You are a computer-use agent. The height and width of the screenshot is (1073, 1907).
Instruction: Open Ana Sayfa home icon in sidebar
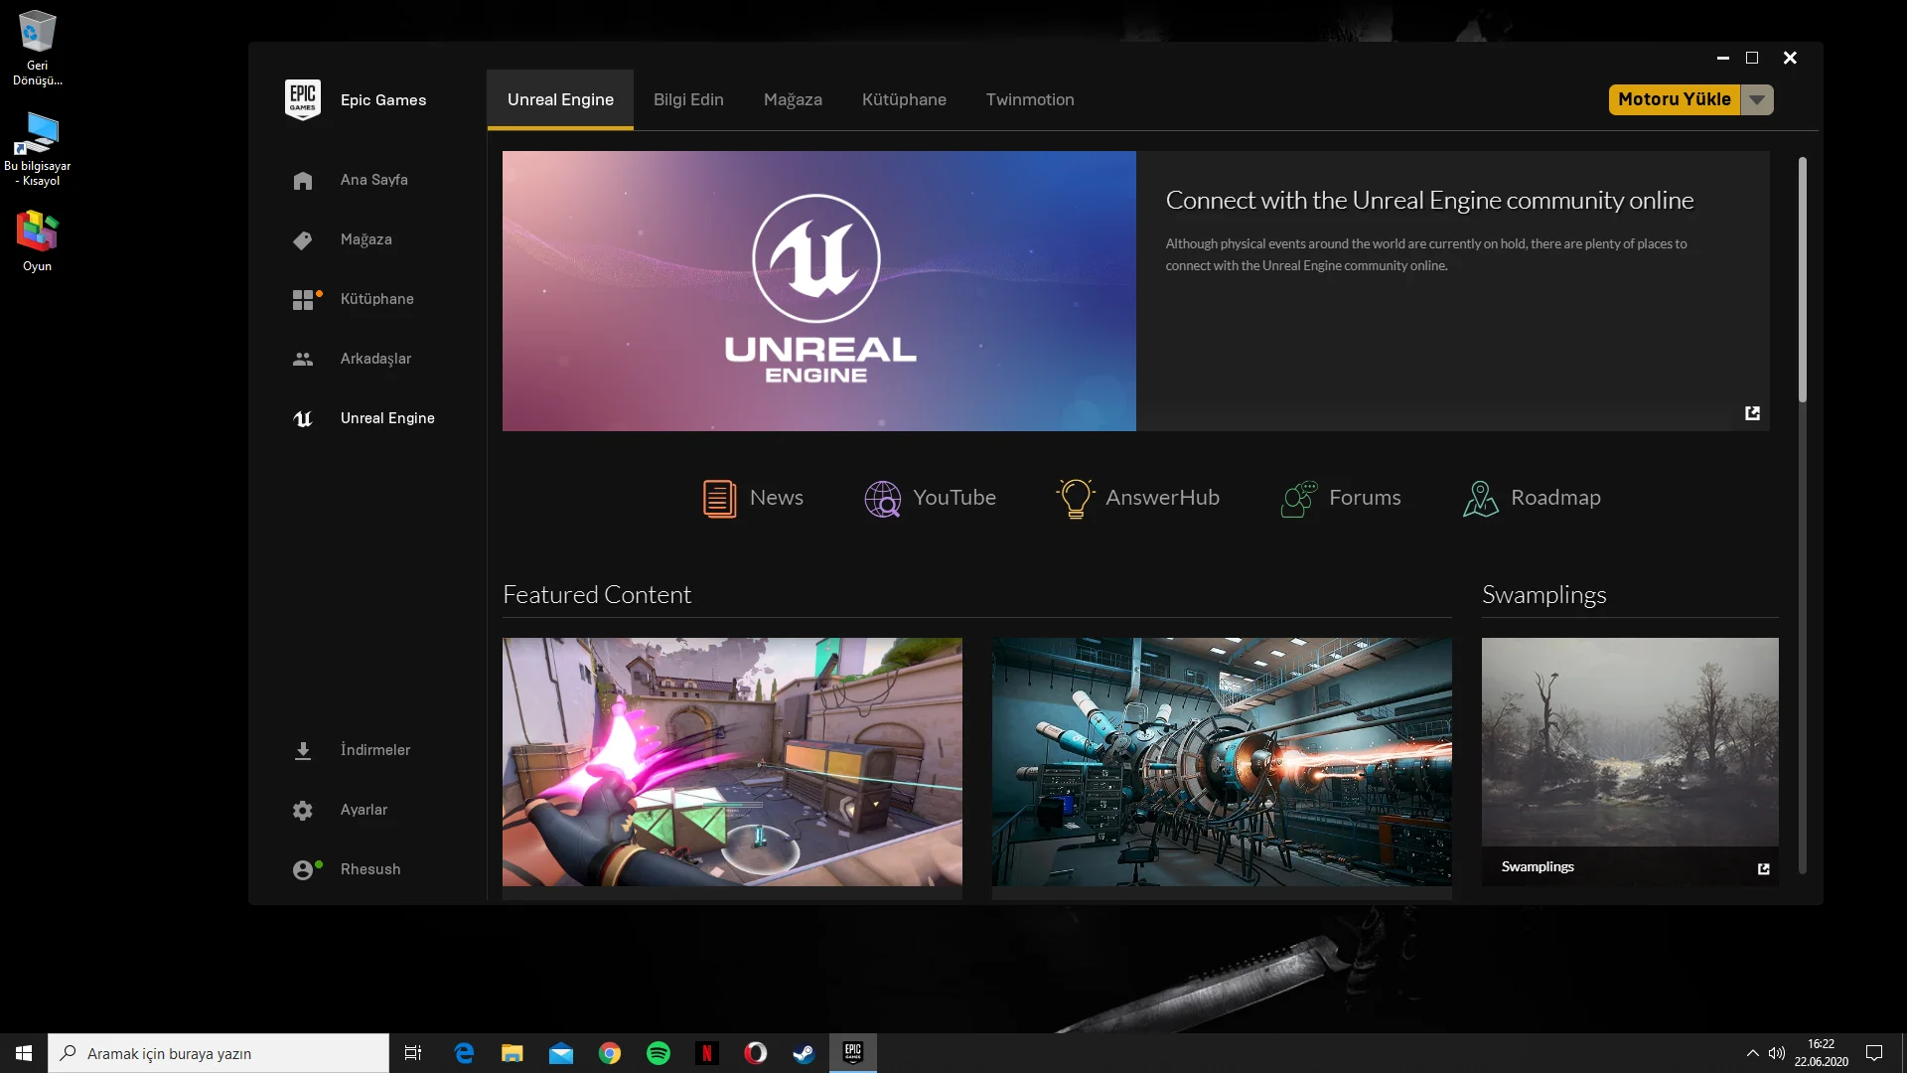tap(303, 181)
